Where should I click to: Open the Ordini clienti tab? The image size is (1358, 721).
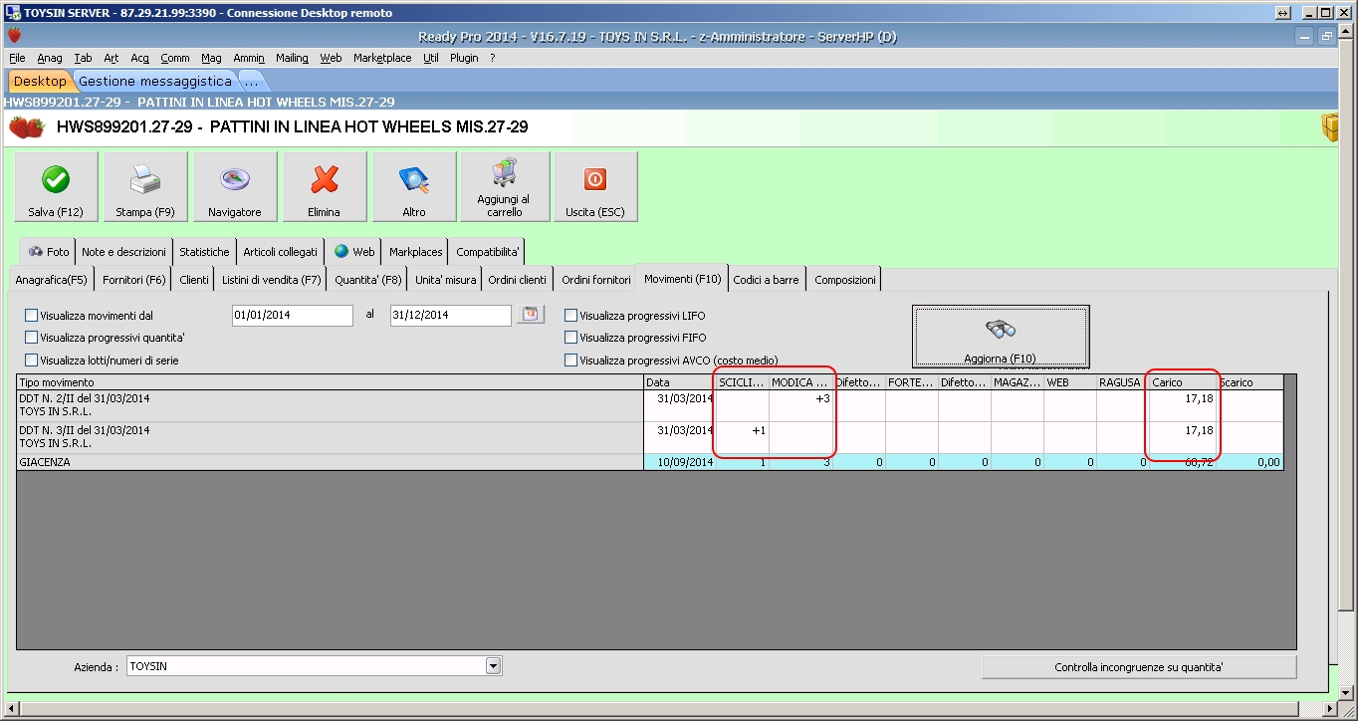point(517,280)
